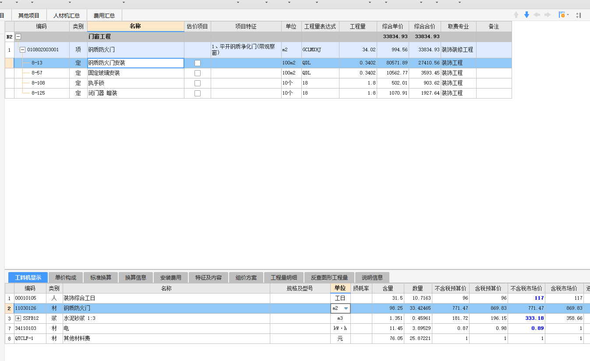
Task: Open the m2 unit dropdown for 钢质防火门
Action: coord(346,308)
